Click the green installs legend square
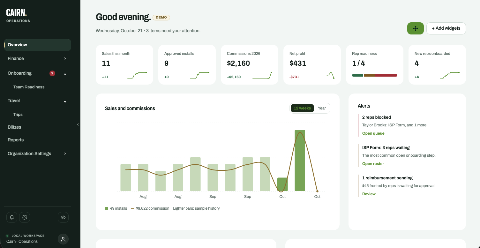This screenshot has width=480, height=248. point(107,208)
